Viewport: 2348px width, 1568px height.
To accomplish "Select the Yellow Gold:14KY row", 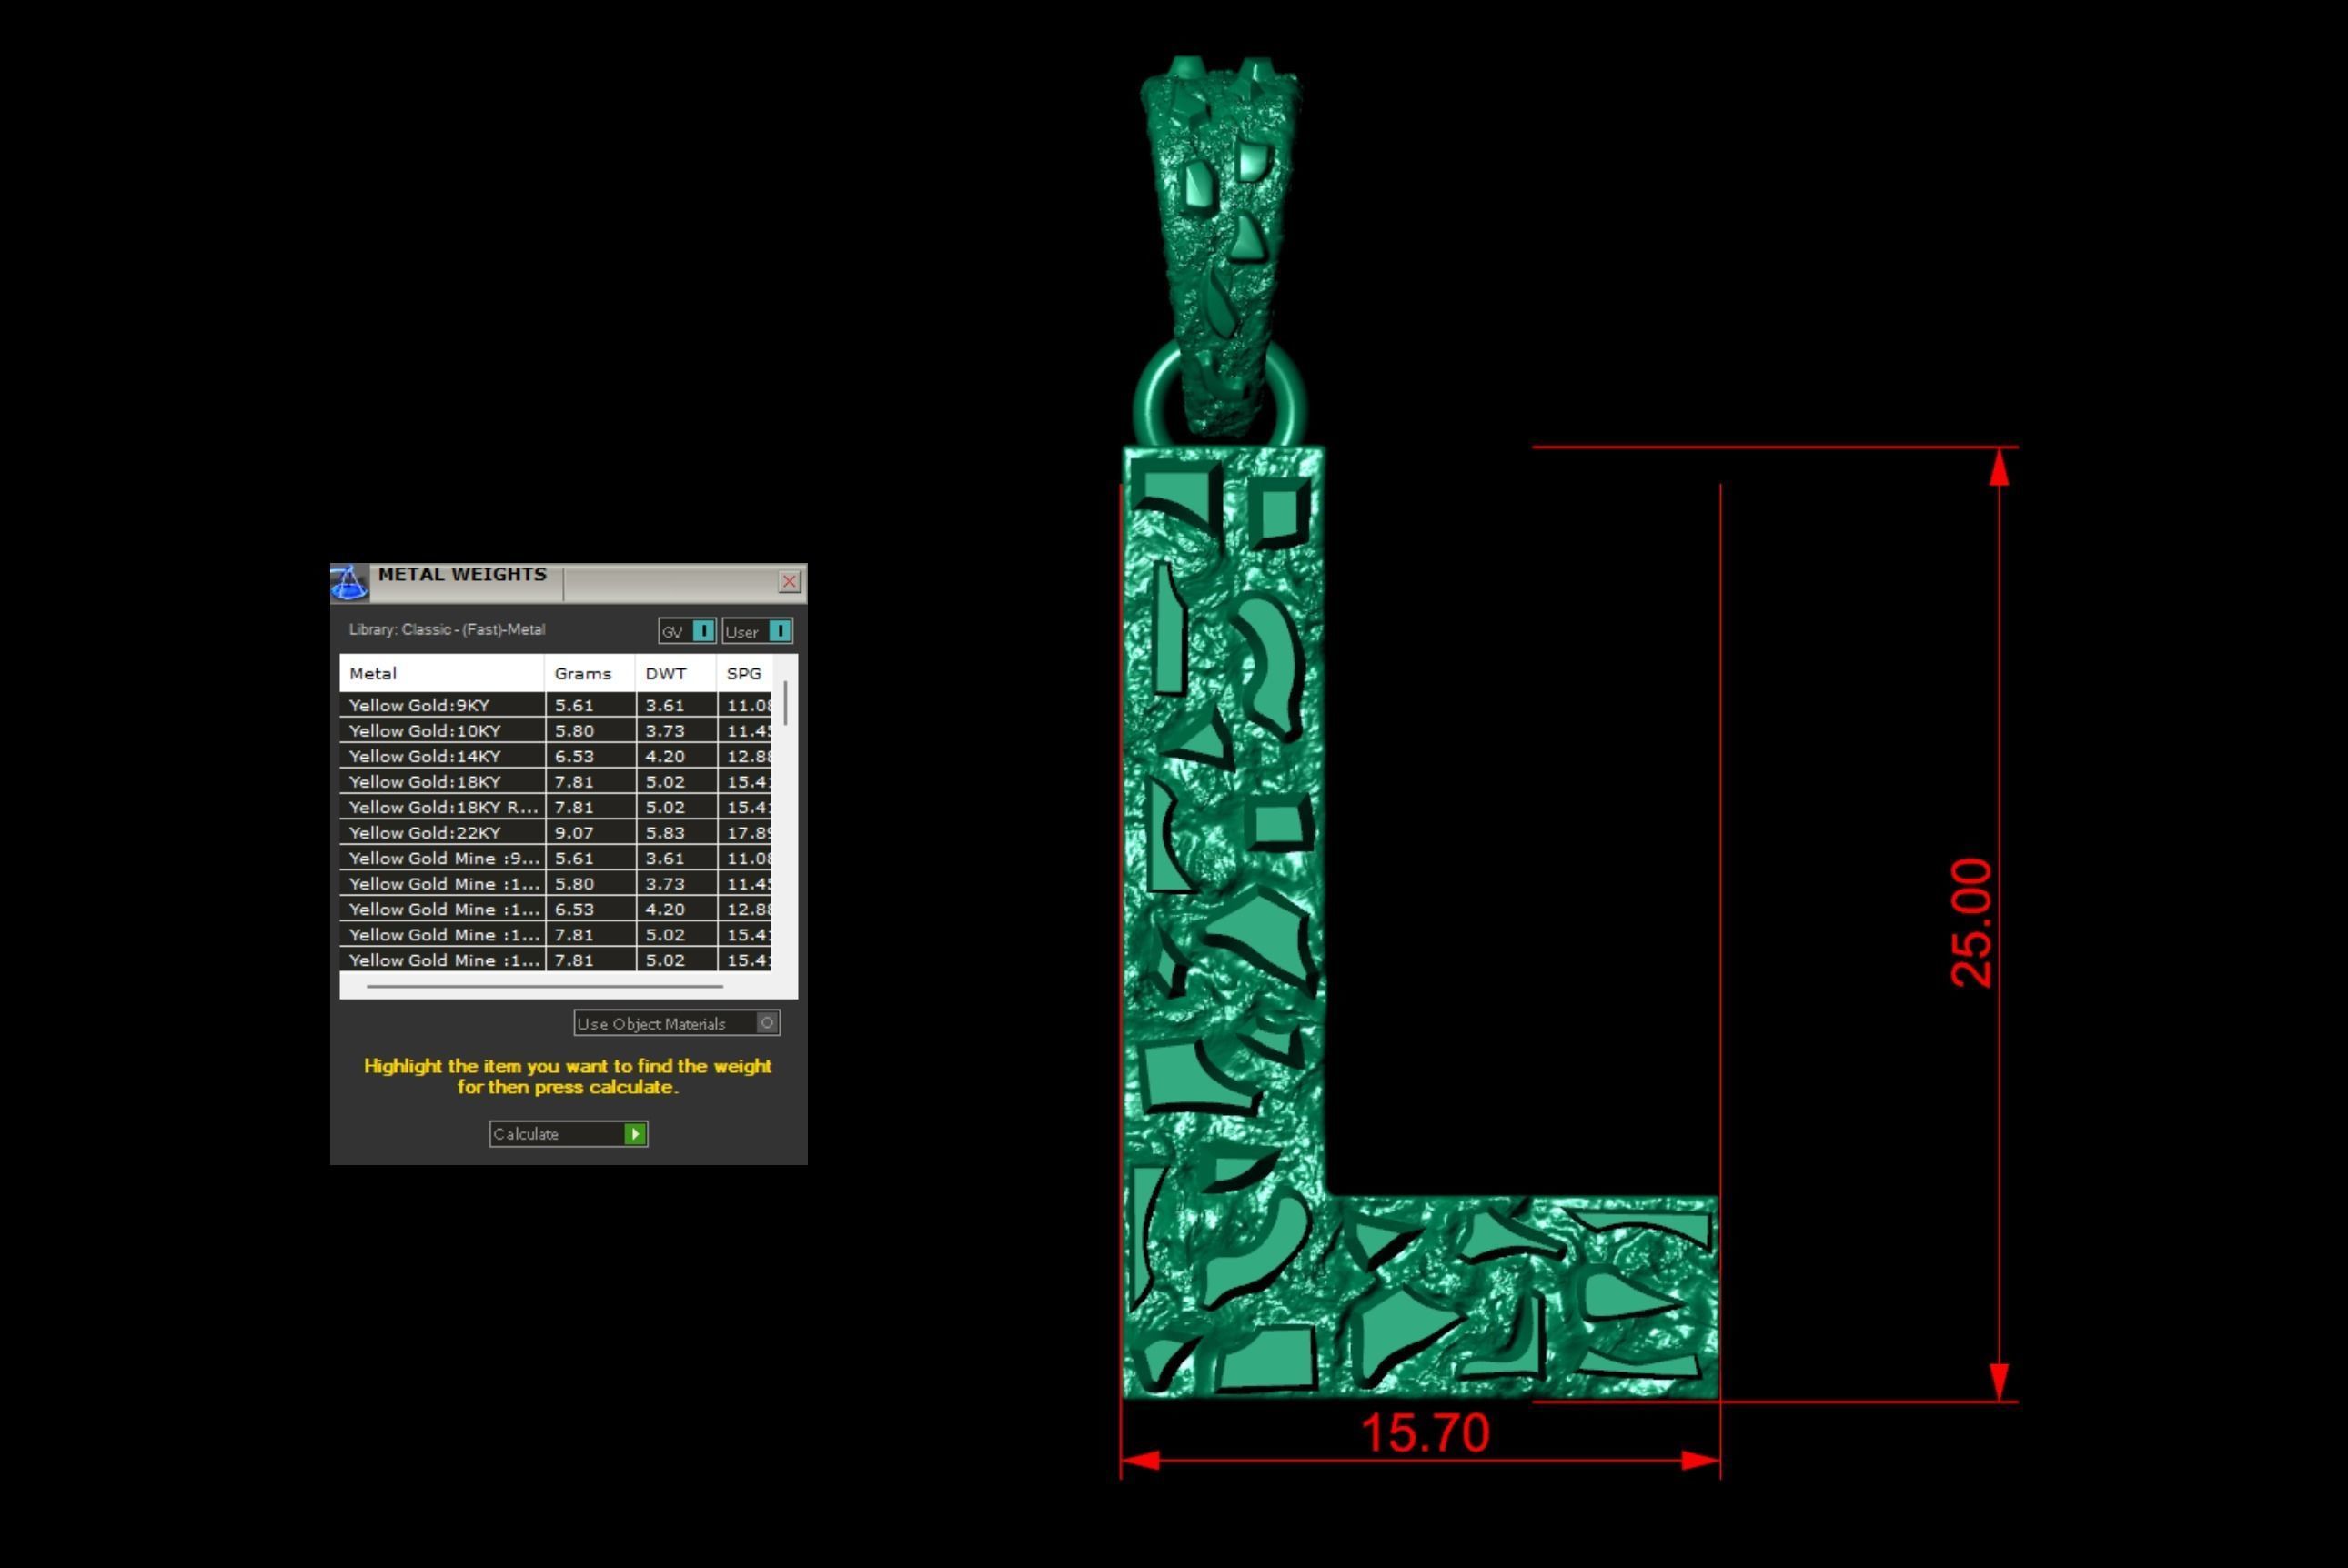I will tap(556, 756).
